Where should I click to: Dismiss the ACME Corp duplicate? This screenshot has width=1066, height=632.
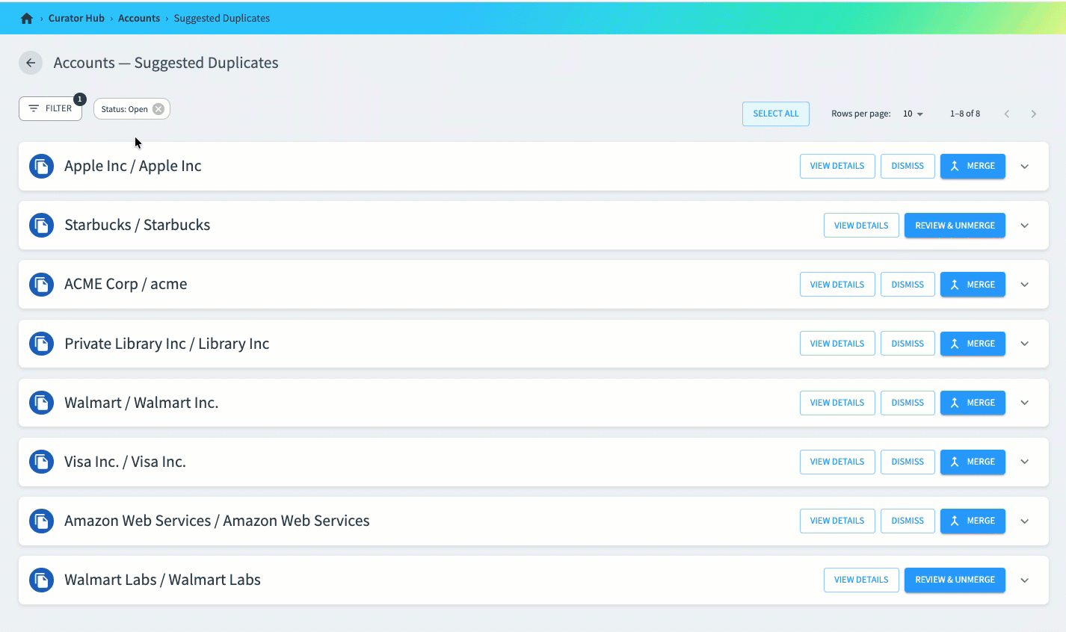pos(908,284)
